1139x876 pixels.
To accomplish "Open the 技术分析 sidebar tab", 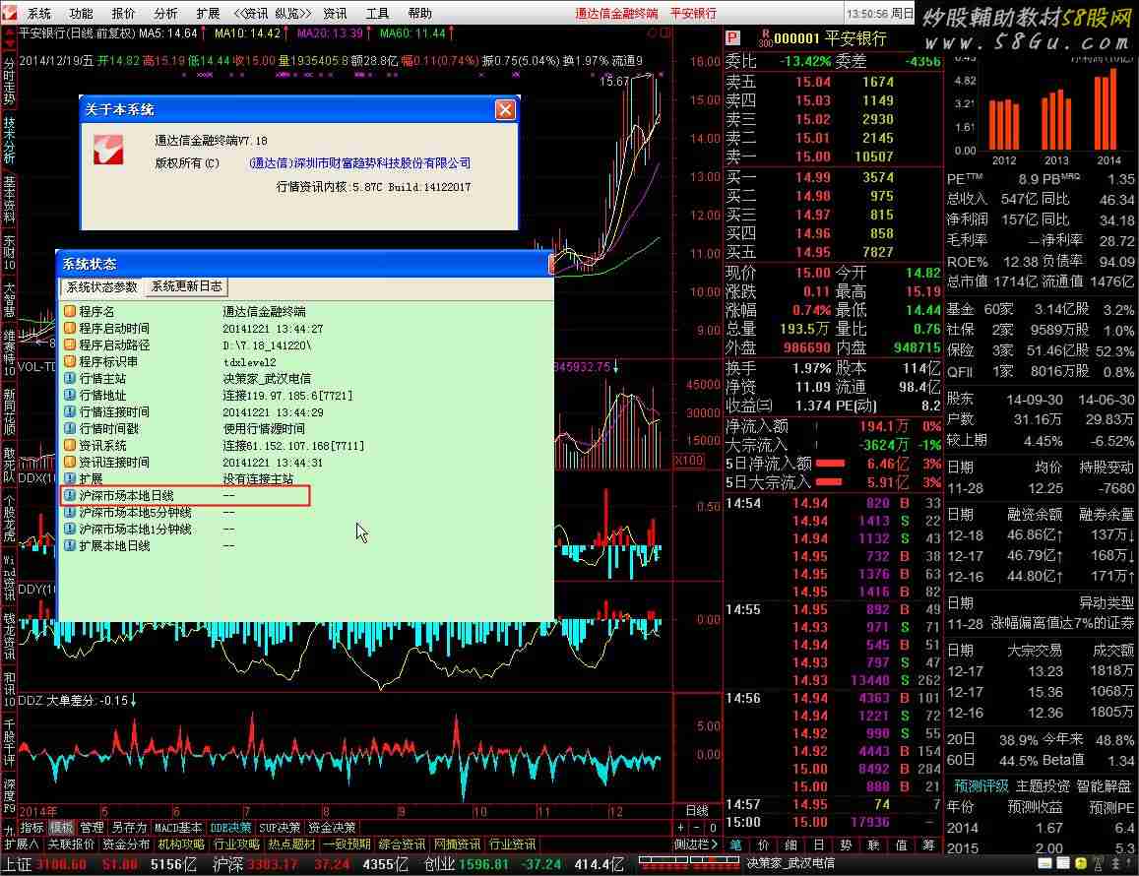I will [9, 140].
